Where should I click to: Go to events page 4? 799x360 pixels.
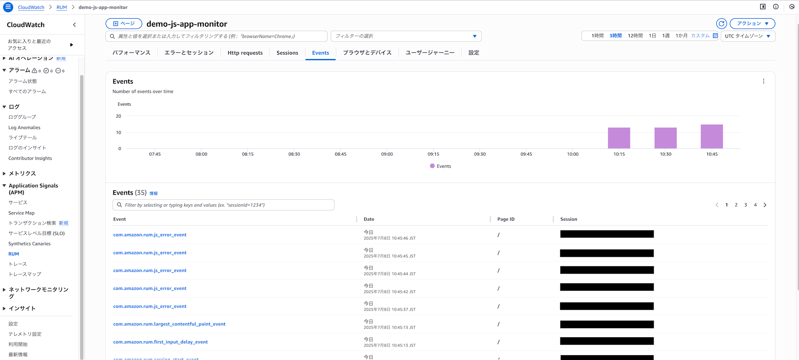pos(755,205)
